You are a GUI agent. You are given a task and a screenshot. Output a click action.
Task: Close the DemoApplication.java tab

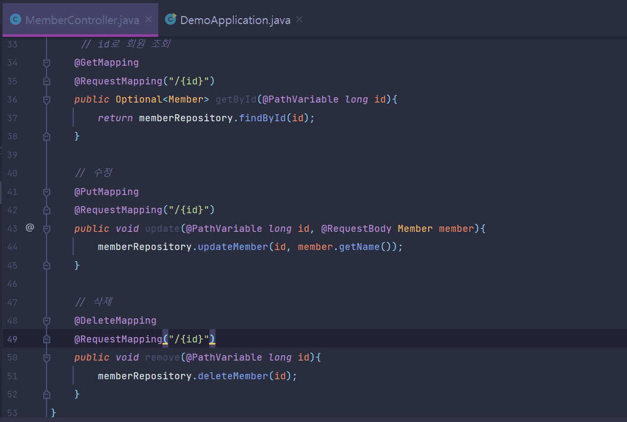pos(299,20)
